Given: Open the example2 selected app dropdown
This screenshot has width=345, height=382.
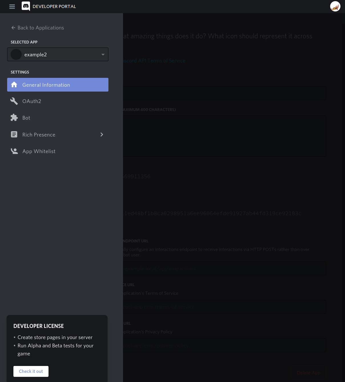Looking at the screenshot, I should [x=58, y=54].
